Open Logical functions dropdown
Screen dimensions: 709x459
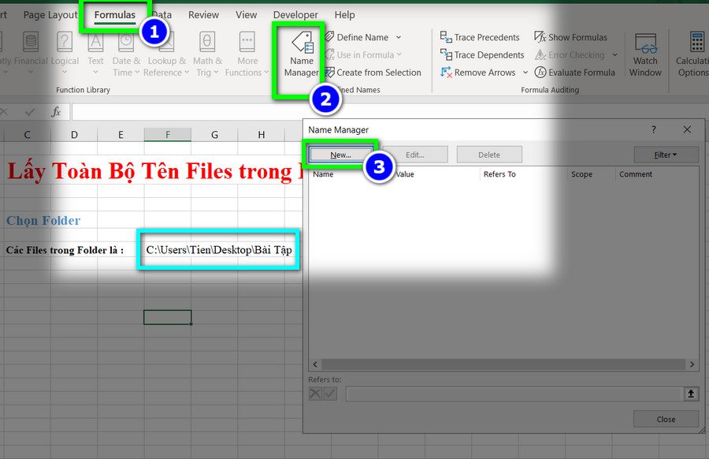(65, 54)
